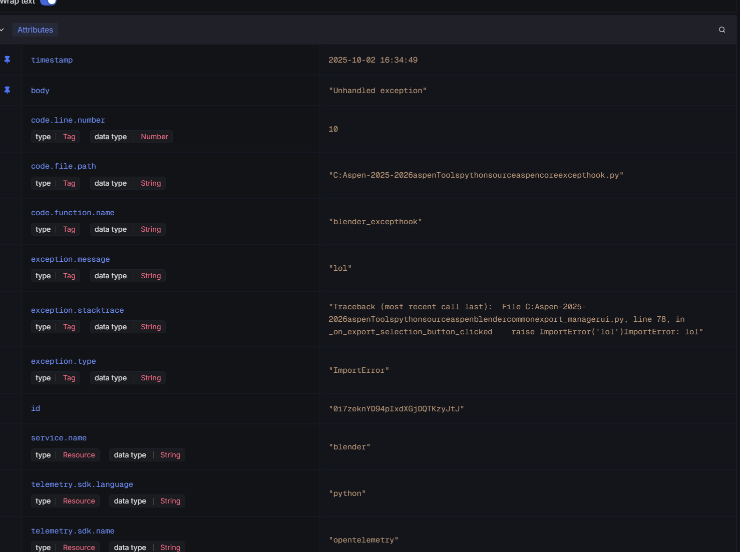Click the code.line.number attribute name
The image size is (740, 552).
click(x=68, y=120)
